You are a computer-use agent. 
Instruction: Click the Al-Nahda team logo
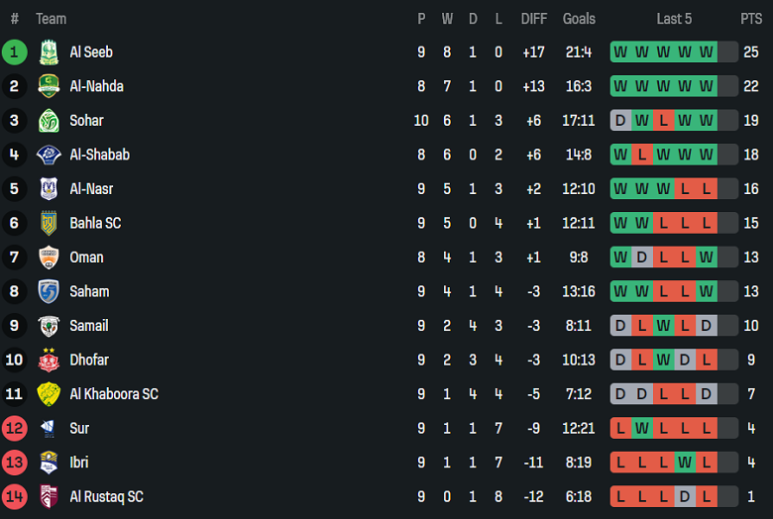point(48,86)
